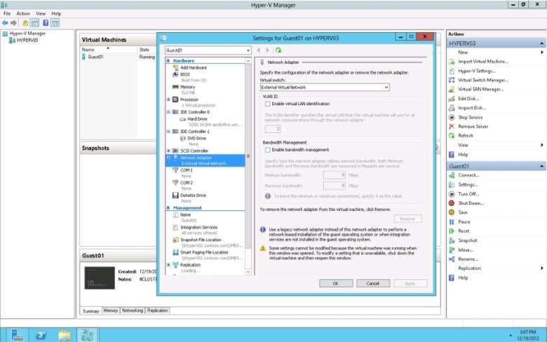Click the Import Virtual Machine icon
Image resolution: width=547 pixels, height=342 pixels.
[x=452, y=62]
